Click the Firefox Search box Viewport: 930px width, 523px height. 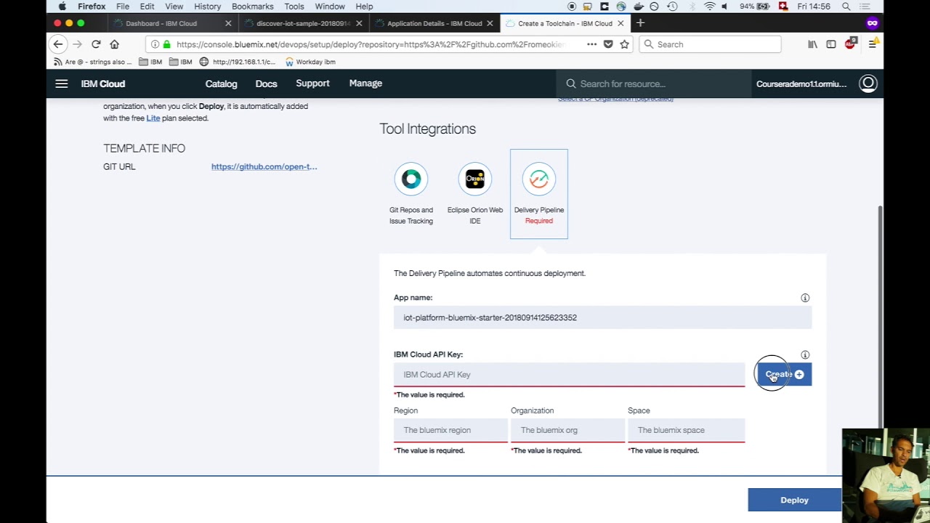coord(710,44)
